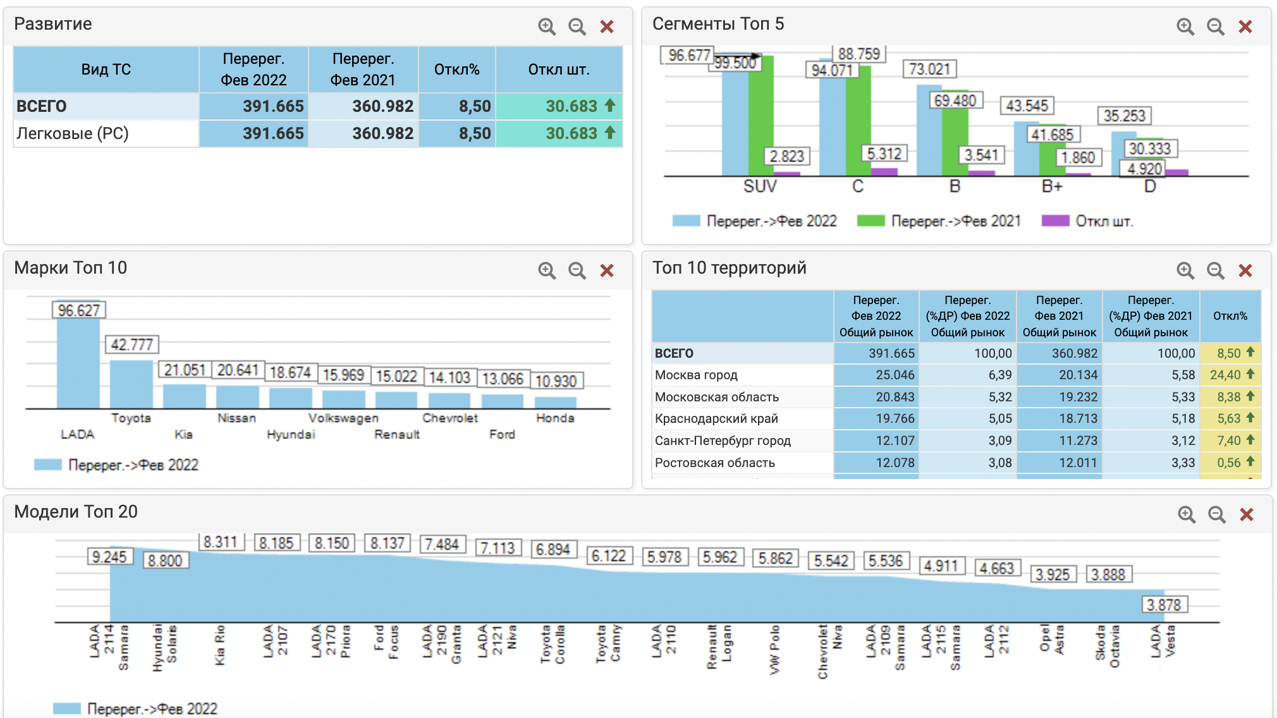Zoom out on Марки Топ 10 chart
Viewport: 1277px width, 718px height.
(x=577, y=271)
